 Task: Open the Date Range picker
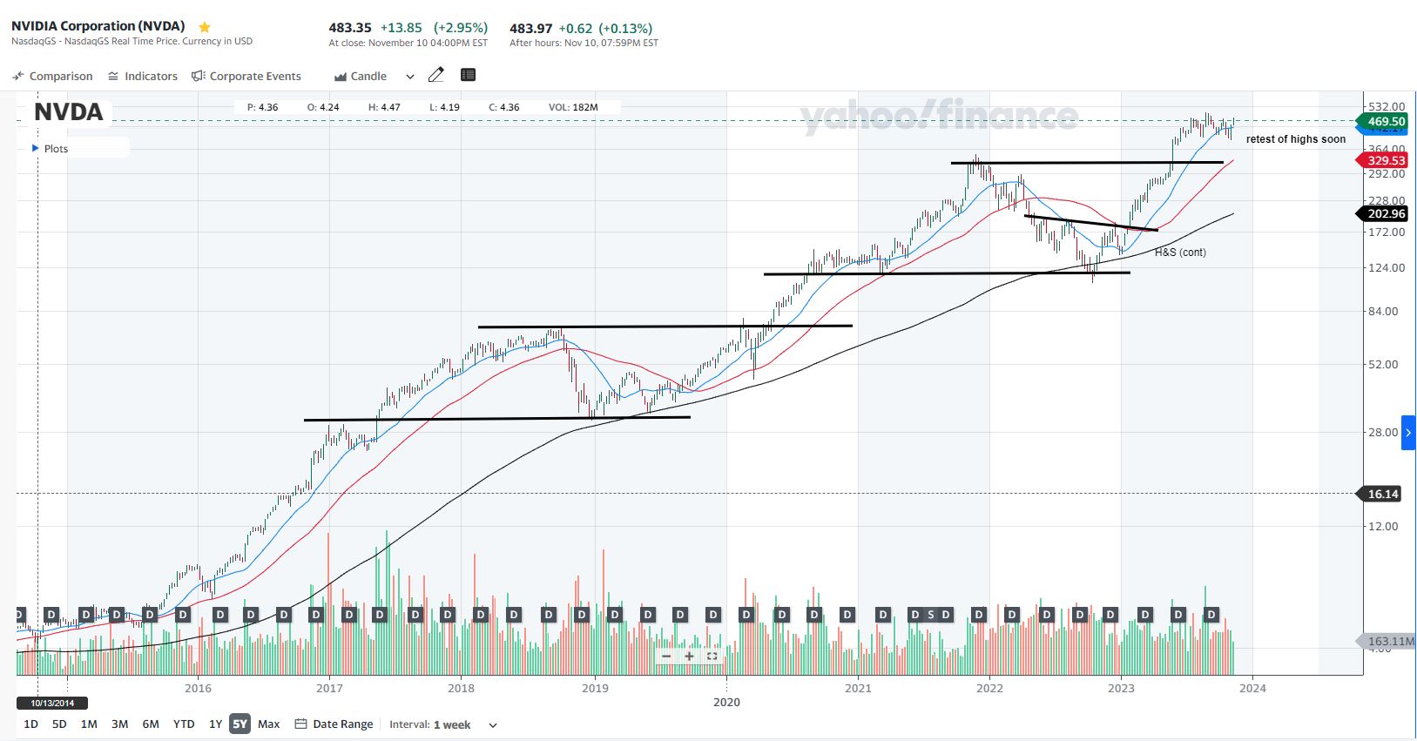(x=334, y=724)
